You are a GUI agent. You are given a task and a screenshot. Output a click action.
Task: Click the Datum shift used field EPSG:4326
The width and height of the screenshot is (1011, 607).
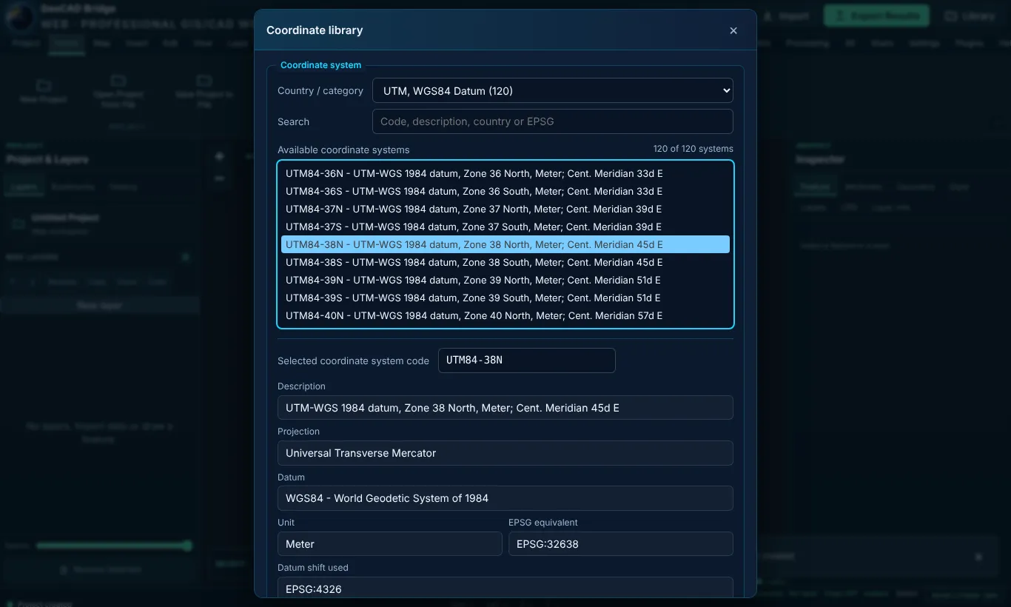coord(505,588)
